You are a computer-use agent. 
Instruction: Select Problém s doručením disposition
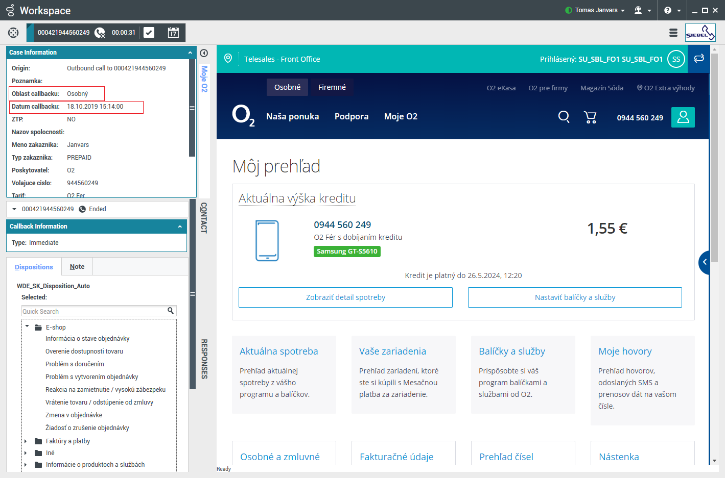[x=75, y=364]
